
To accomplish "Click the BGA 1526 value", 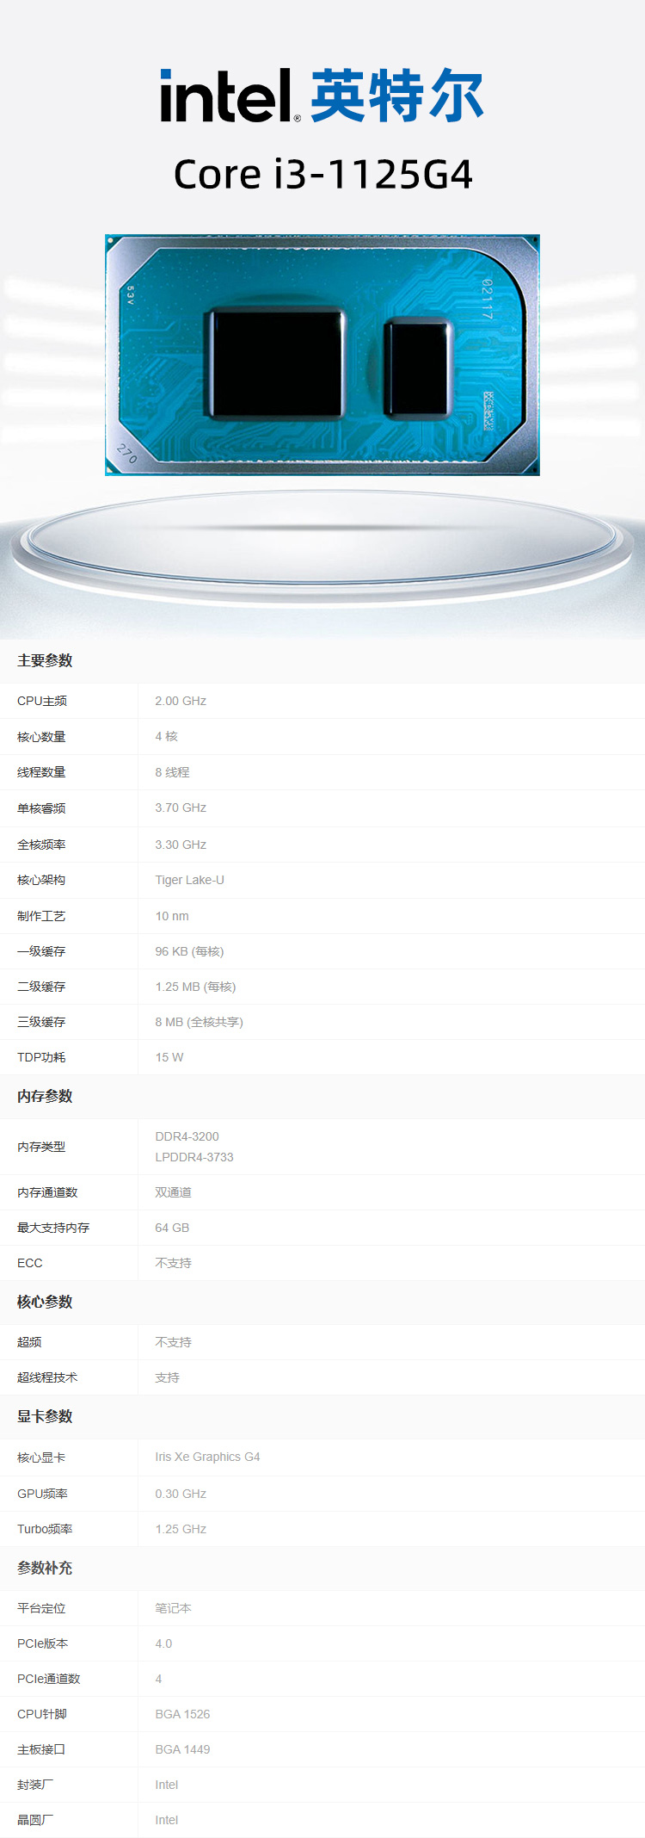I will pos(182,1714).
